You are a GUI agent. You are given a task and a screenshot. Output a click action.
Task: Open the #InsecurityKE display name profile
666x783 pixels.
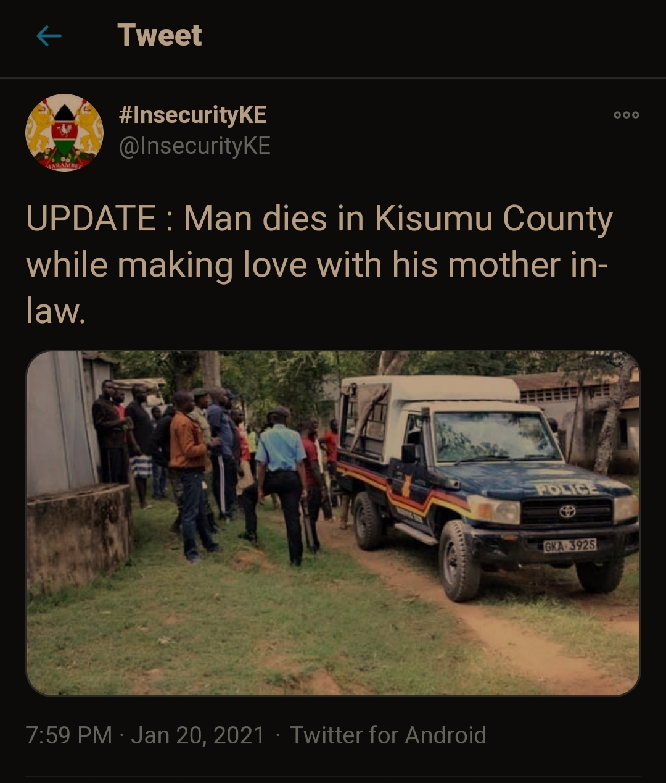click(192, 115)
